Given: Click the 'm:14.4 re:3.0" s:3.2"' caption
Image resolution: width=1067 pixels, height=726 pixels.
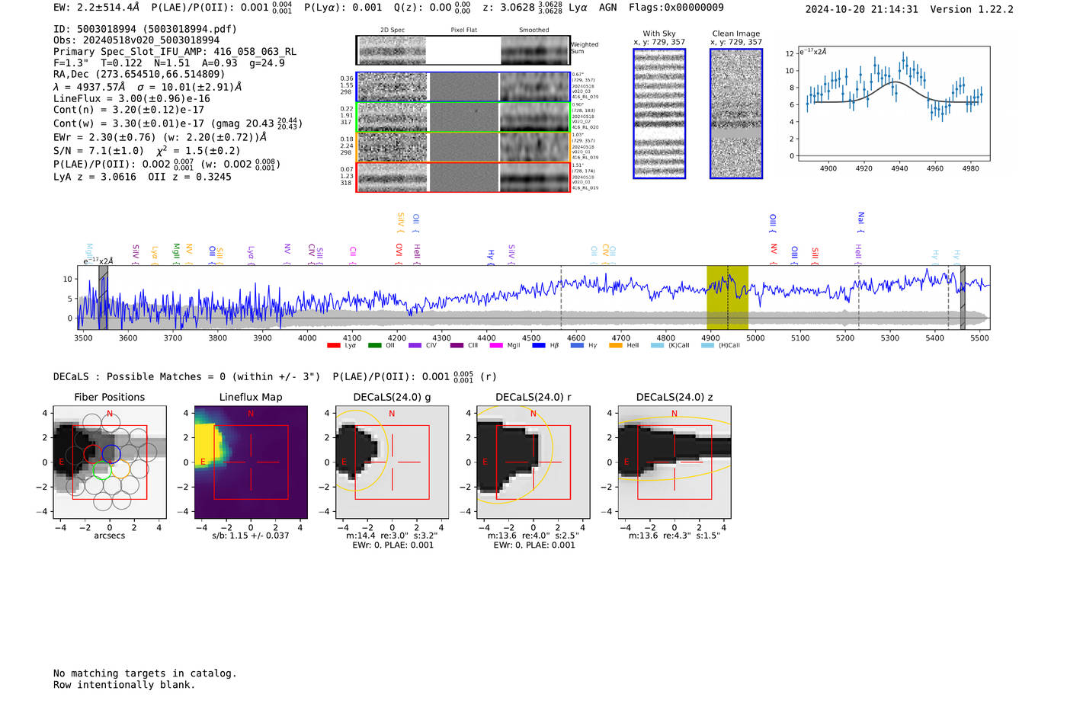Looking at the screenshot, I should coord(393,536).
